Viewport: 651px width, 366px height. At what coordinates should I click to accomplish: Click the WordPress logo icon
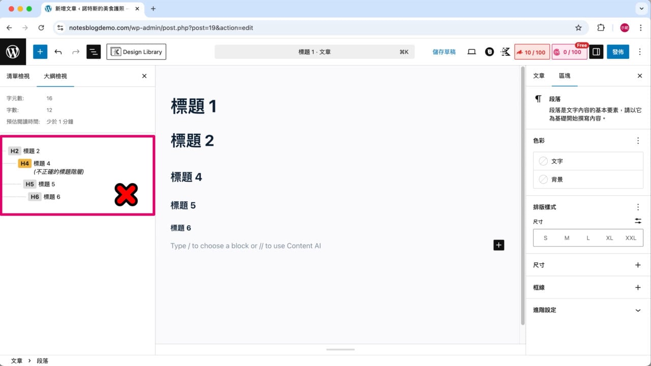point(13,51)
